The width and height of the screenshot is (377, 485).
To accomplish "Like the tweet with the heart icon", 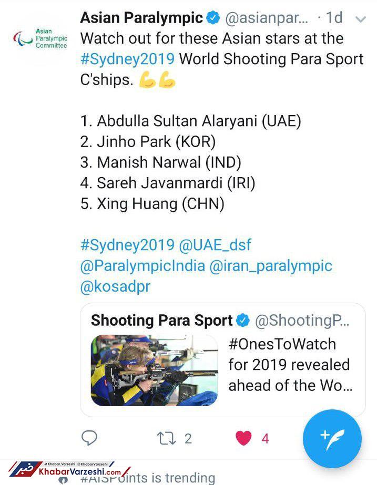I will (x=243, y=438).
